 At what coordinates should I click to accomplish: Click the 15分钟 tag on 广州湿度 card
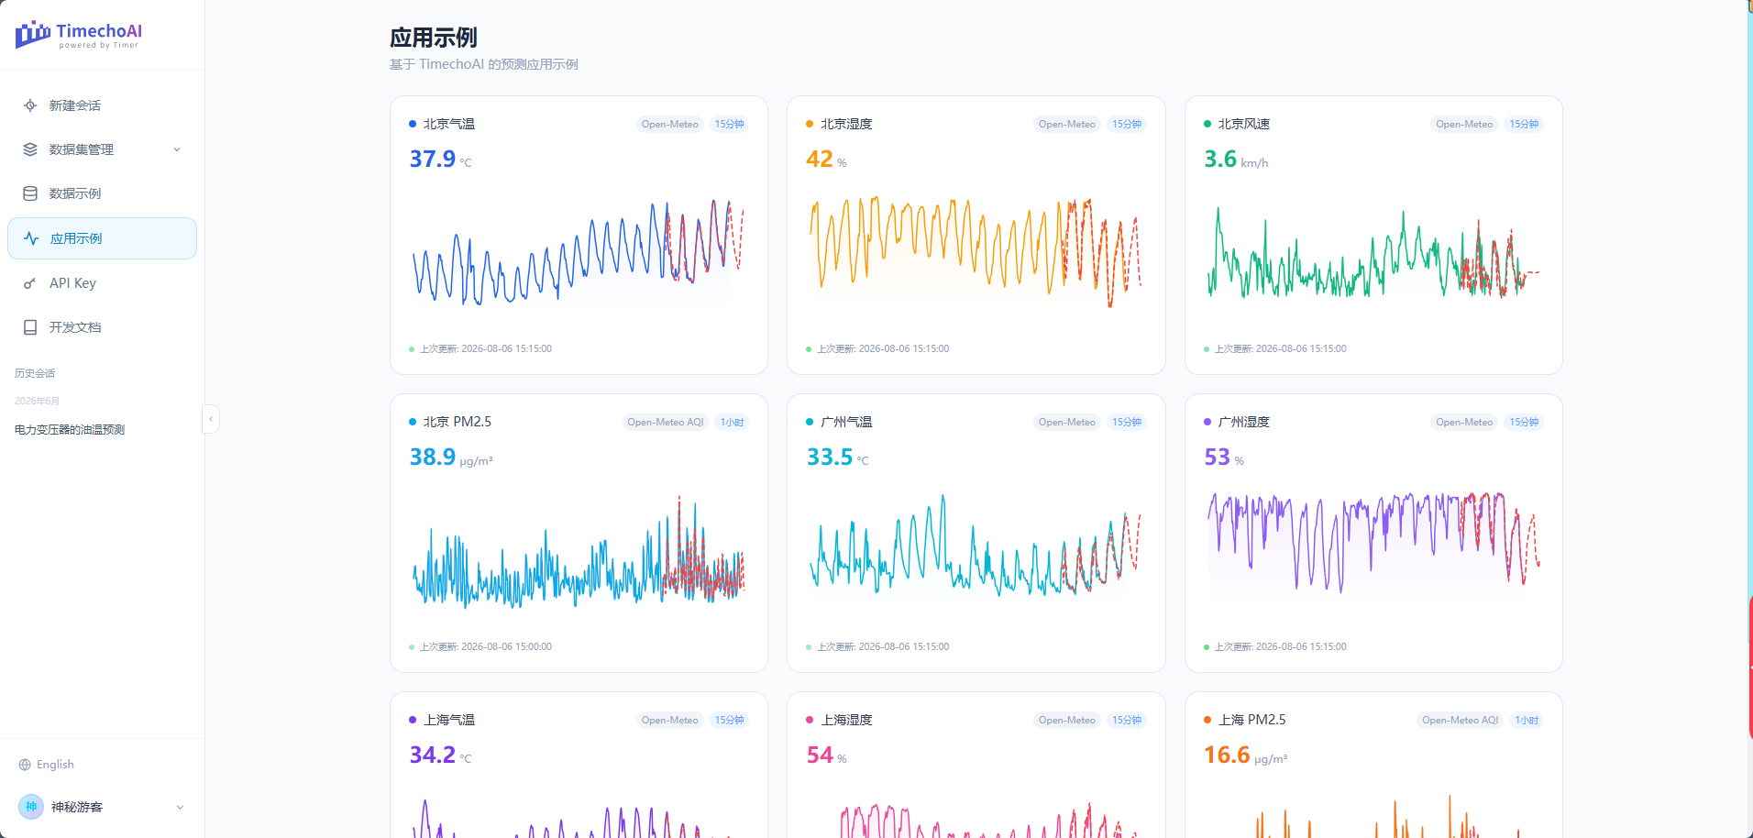(1525, 423)
